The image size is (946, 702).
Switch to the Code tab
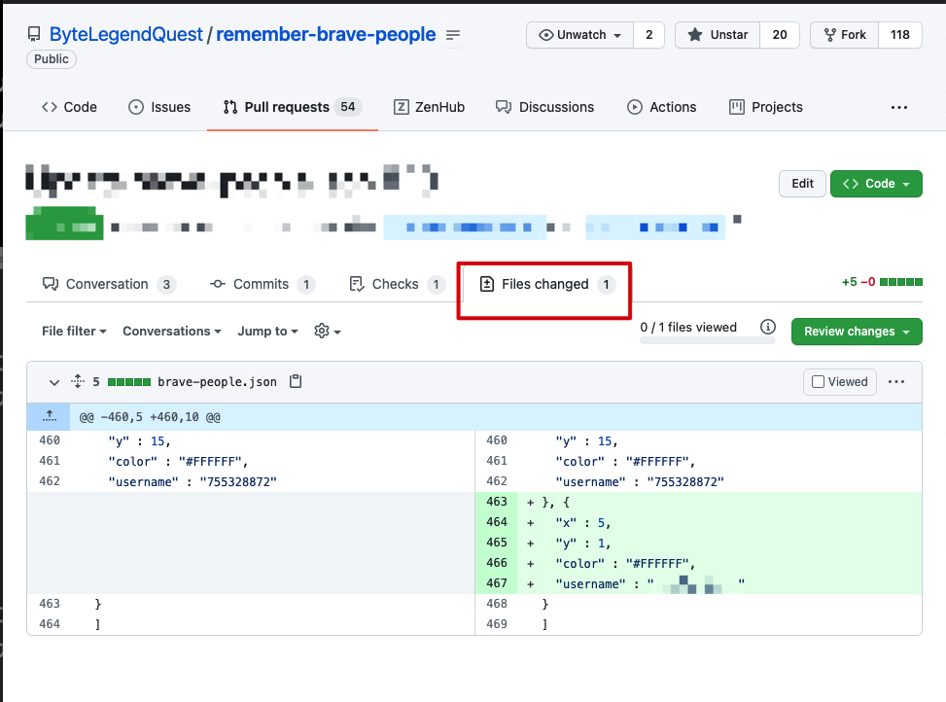coord(69,107)
